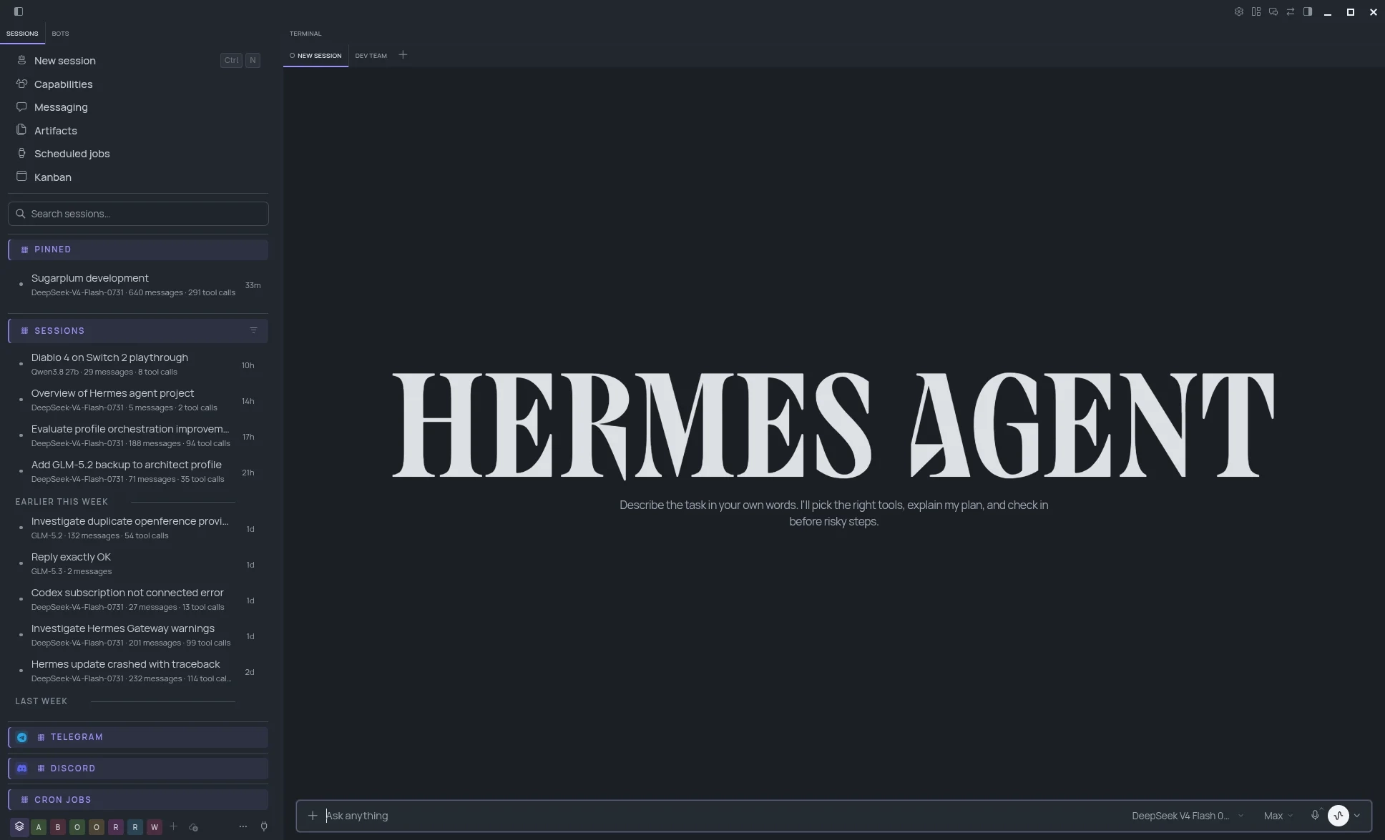Screen dimensions: 1385x840
Task: Switch to the Sessions tab
Action: click(x=22, y=34)
